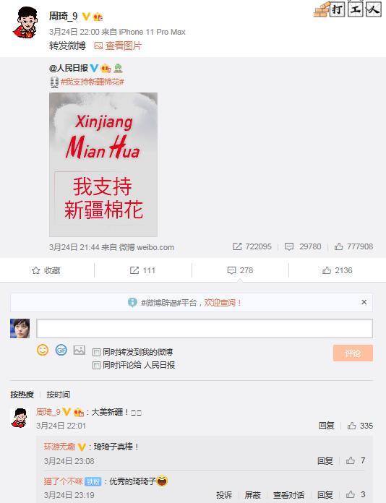Click the image upload icon below comment box
The image size is (386, 503).
[80, 350]
